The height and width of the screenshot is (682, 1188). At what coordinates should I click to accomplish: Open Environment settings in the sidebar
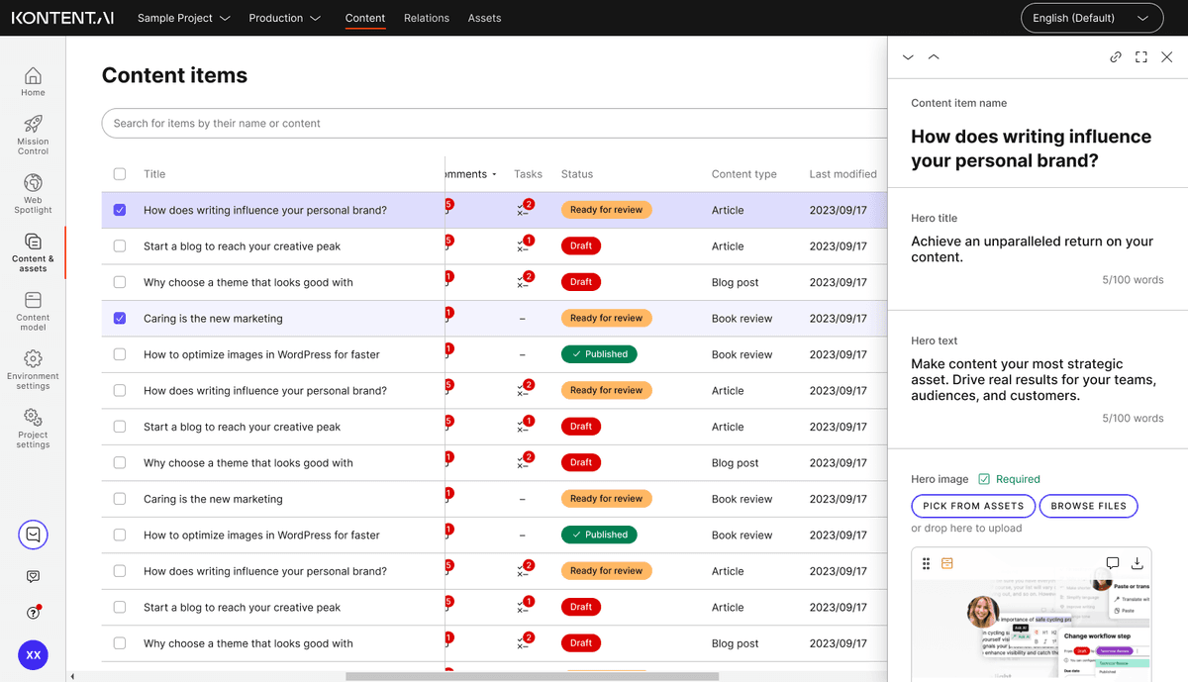click(33, 367)
